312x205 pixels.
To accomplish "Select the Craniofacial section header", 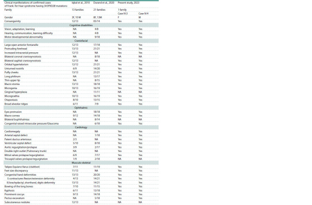I will pyautogui.click(x=81, y=41).
